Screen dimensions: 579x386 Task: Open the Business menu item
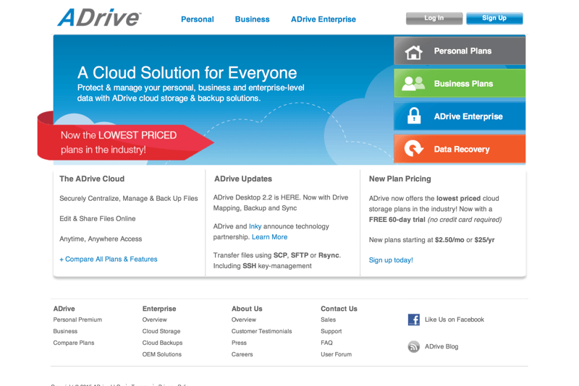(252, 20)
